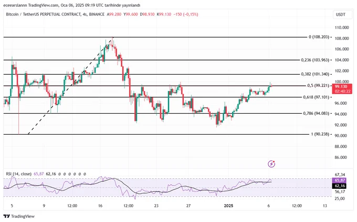Click the Bitcoin / TetherUS PERPETUAL CONTRACT title
The height and width of the screenshot is (222, 357).
[x=43, y=14]
